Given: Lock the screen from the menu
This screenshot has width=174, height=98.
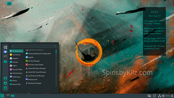Looking at the screenshot, I should 5,79.
